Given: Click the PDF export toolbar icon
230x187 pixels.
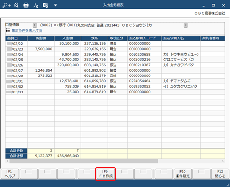Looking at the screenshot, I should pyautogui.click(x=36, y=5).
